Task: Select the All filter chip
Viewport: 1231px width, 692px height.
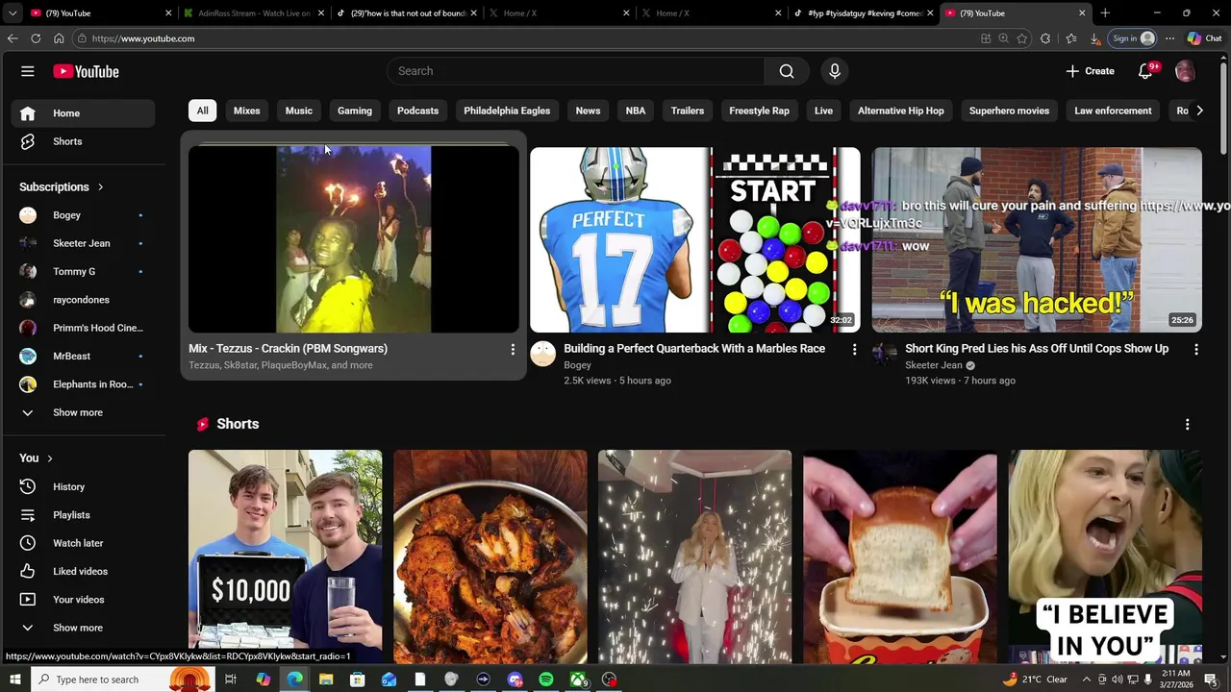Action: tap(202, 111)
